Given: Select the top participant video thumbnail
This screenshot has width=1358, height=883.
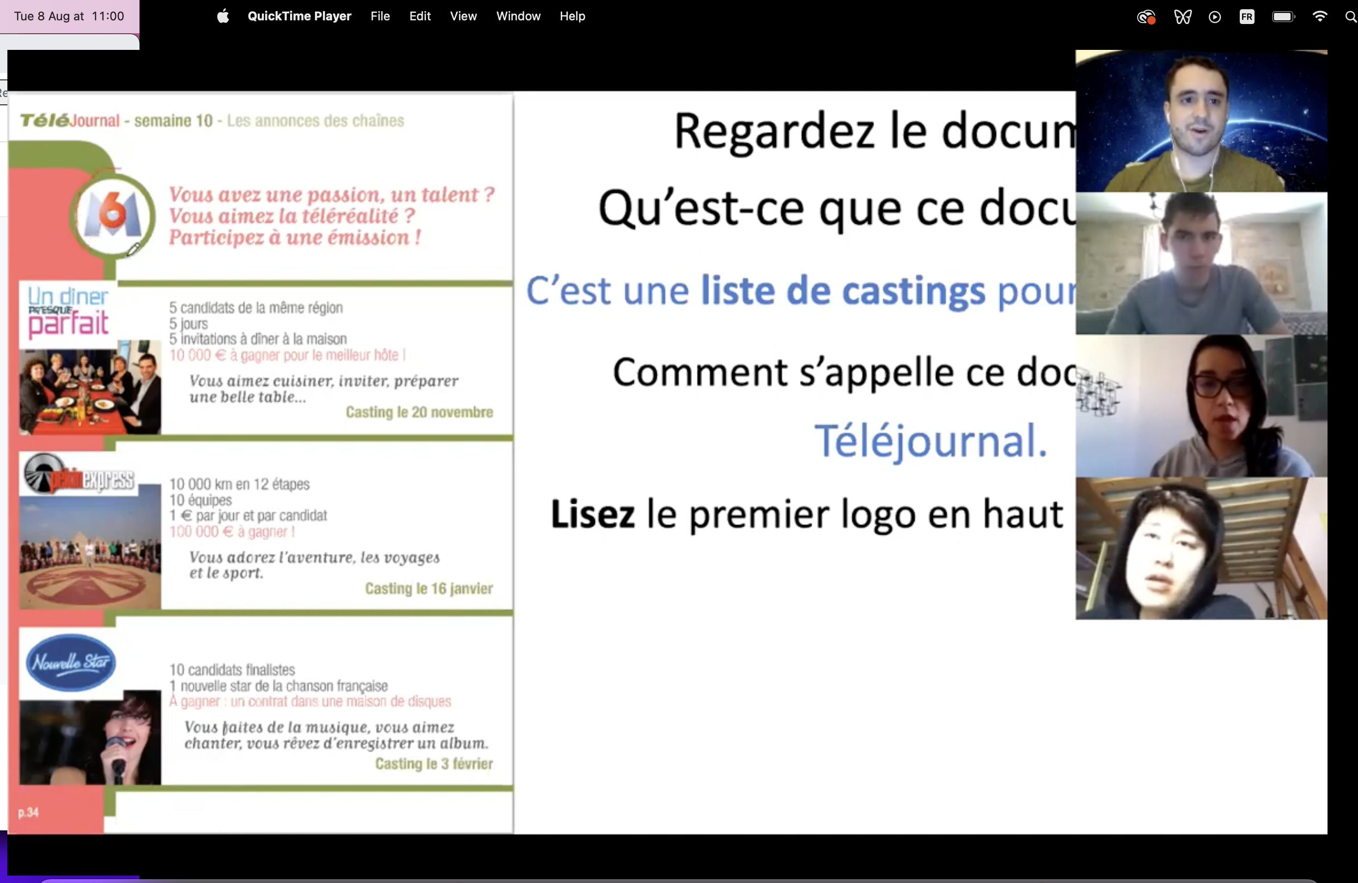Looking at the screenshot, I should 1201,121.
